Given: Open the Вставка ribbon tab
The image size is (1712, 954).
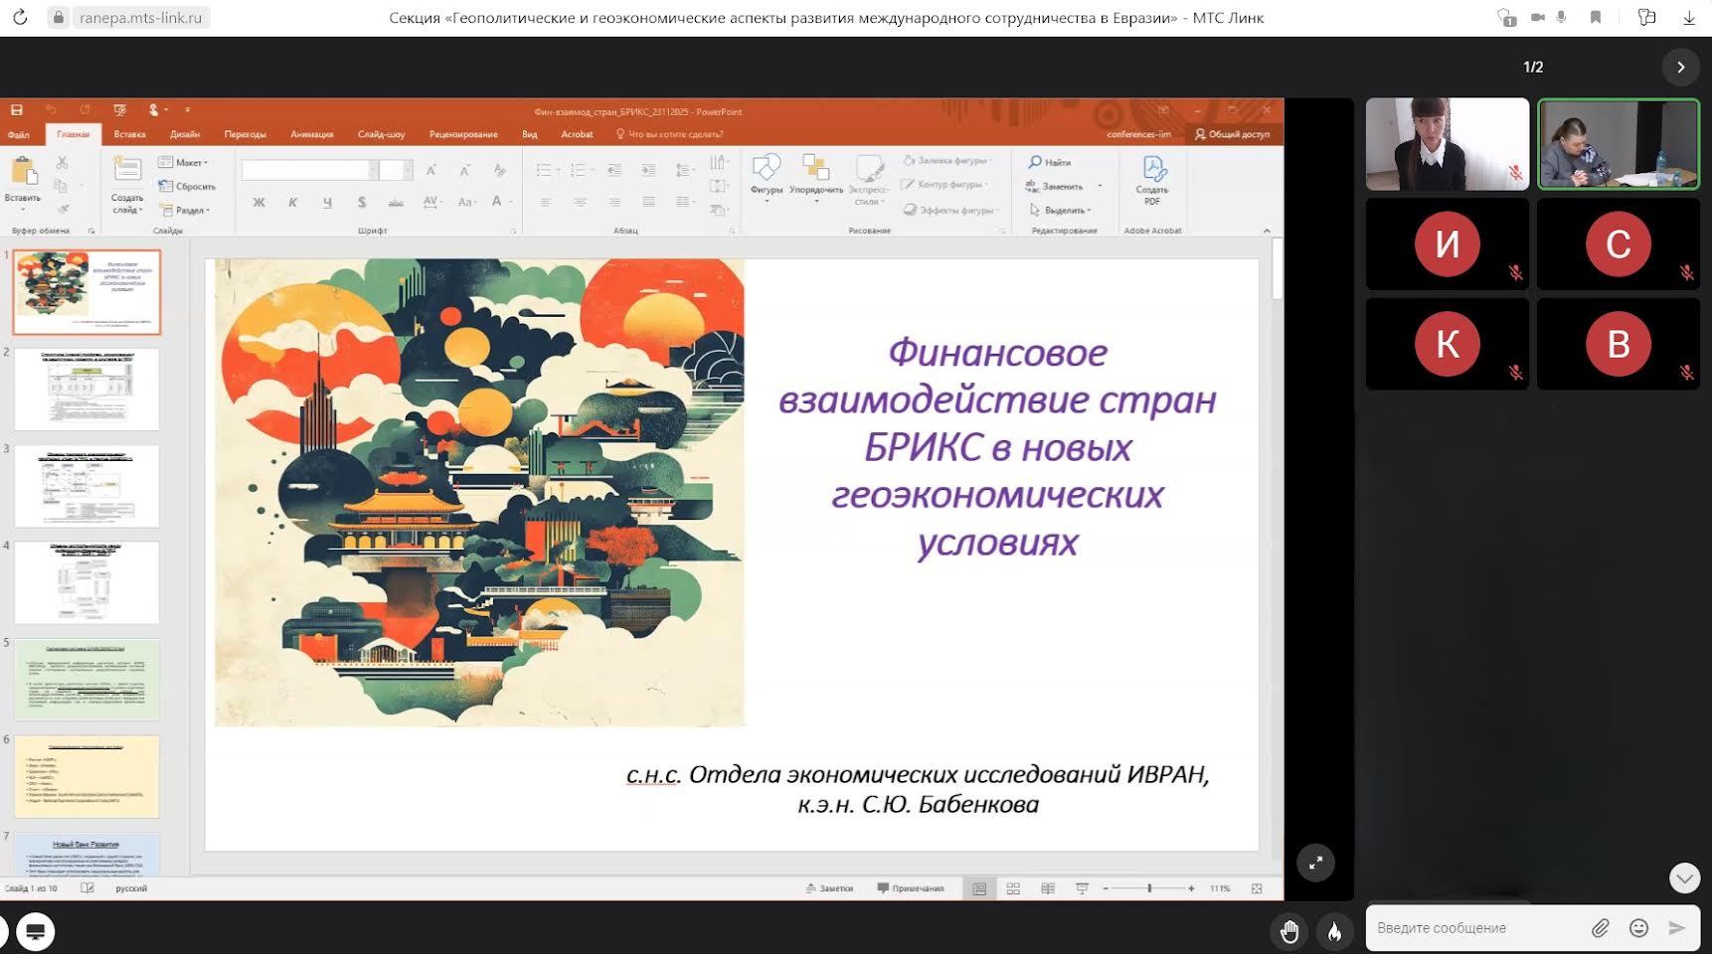Looking at the screenshot, I should pos(129,134).
